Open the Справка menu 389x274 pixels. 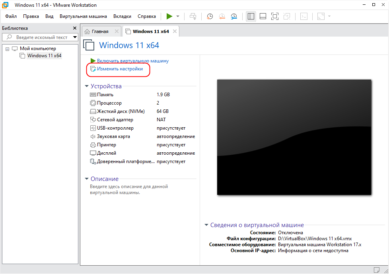click(147, 16)
